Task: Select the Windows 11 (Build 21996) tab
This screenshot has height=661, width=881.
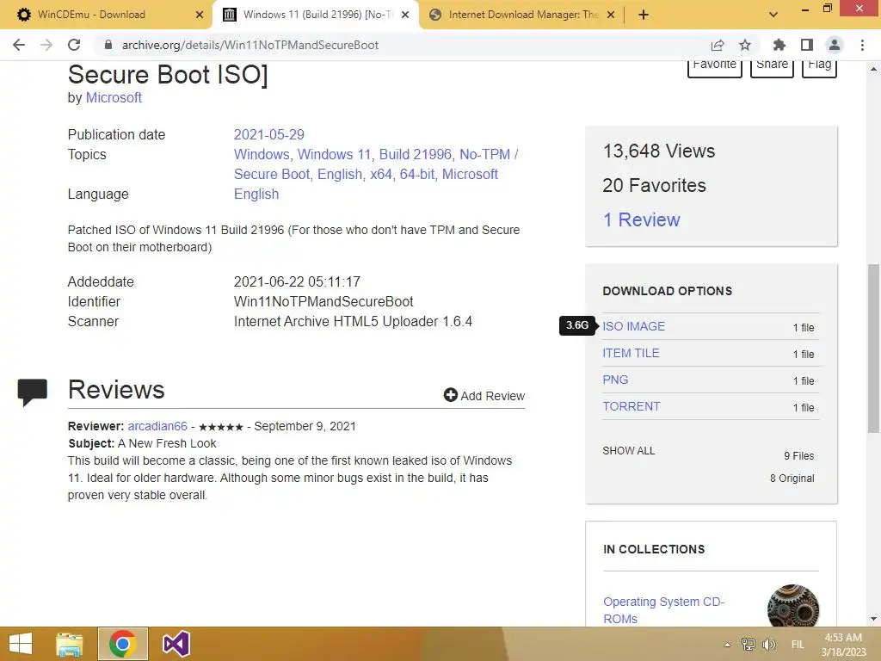Action: pyautogui.click(x=315, y=15)
